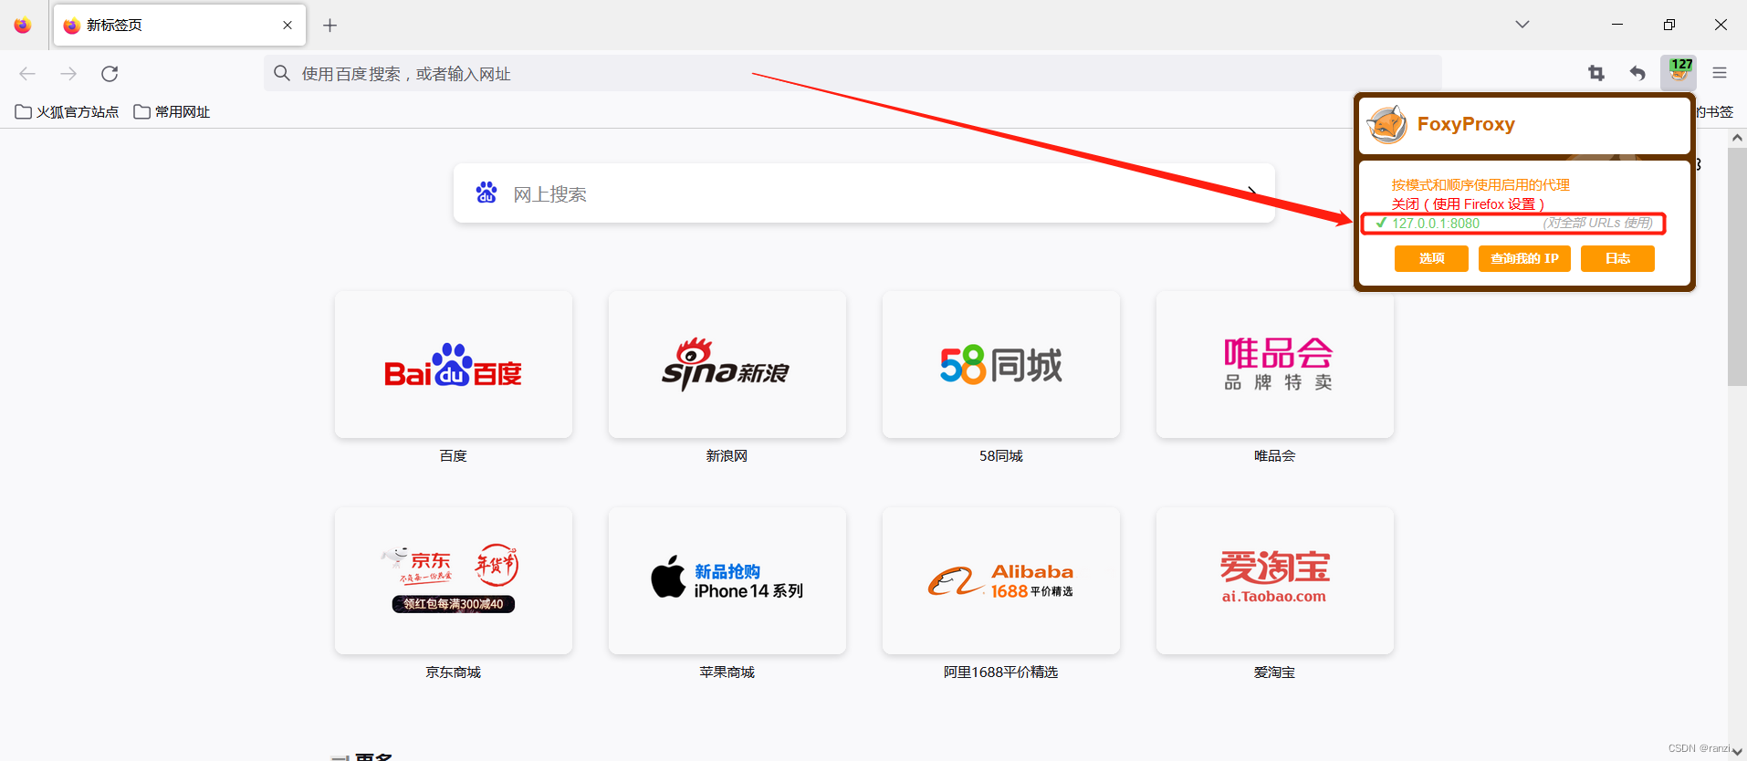This screenshot has height=761, width=1747.
Task: Click the page vertical scrollbar thumb
Action: point(1737,266)
